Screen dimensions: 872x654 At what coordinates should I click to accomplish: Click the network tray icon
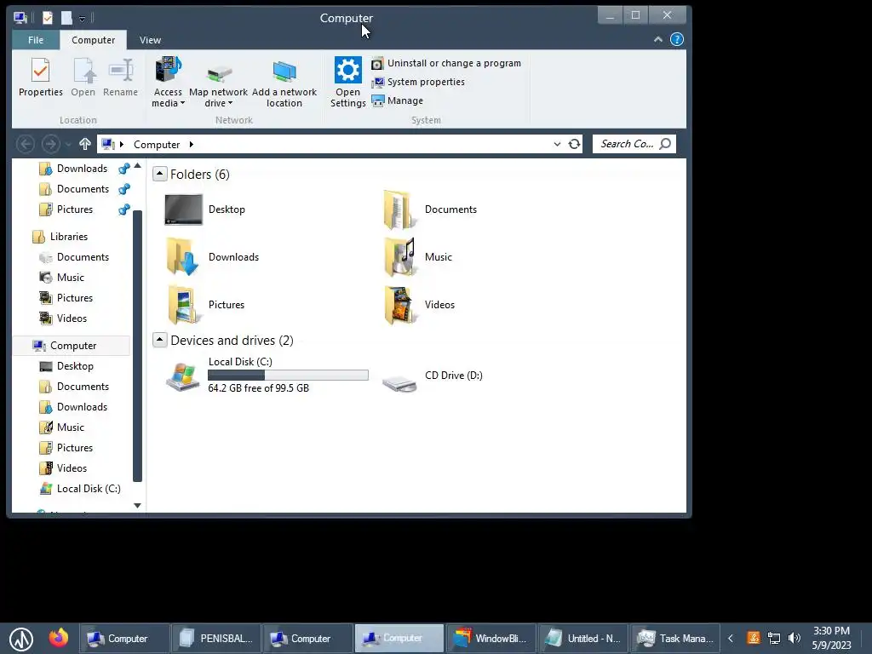[774, 639]
